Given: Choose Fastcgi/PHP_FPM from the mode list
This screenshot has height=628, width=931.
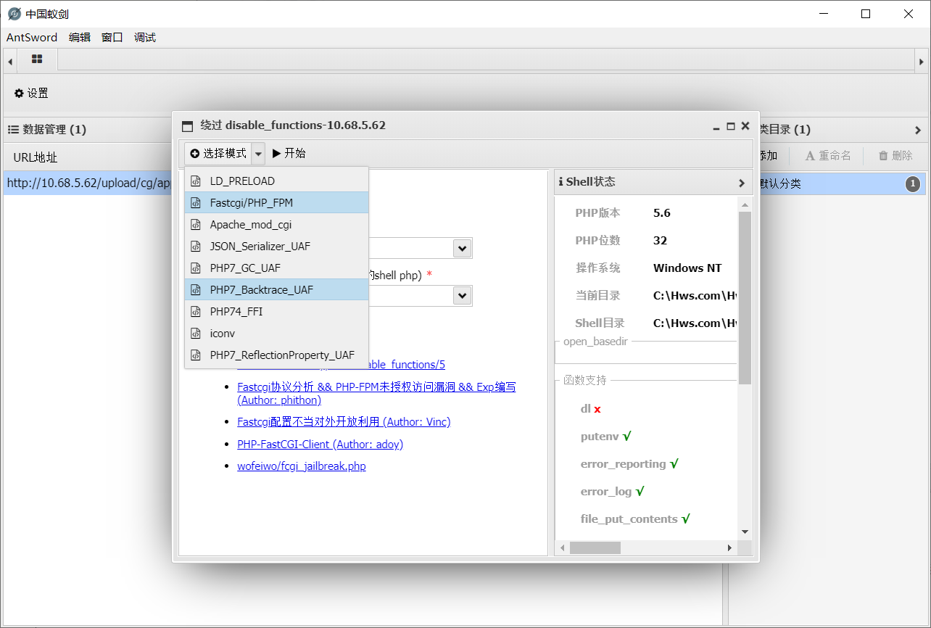Looking at the screenshot, I should [277, 203].
